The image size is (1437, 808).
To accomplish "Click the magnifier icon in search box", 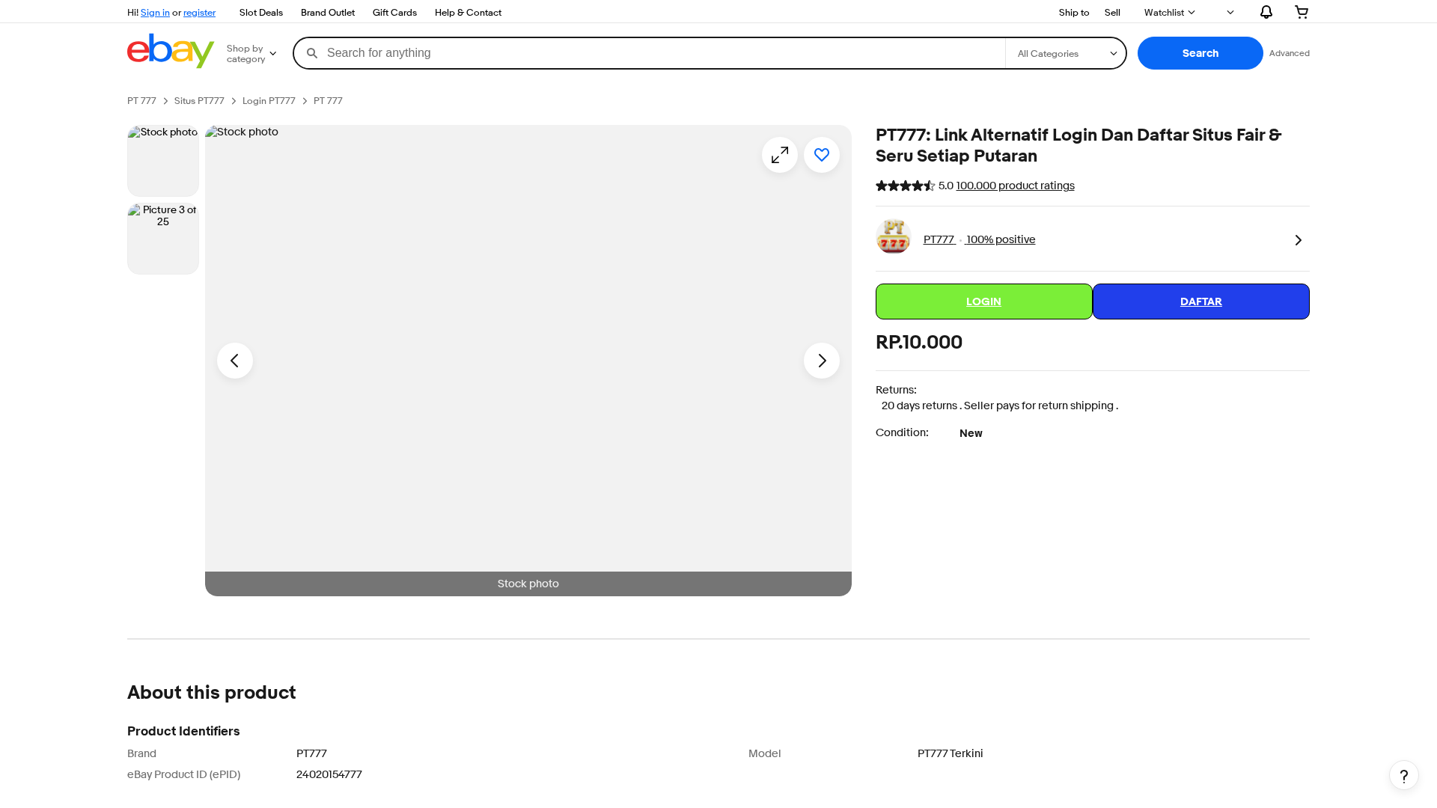I will [312, 53].
